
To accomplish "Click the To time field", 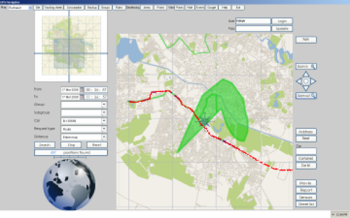I will point(96,97).
